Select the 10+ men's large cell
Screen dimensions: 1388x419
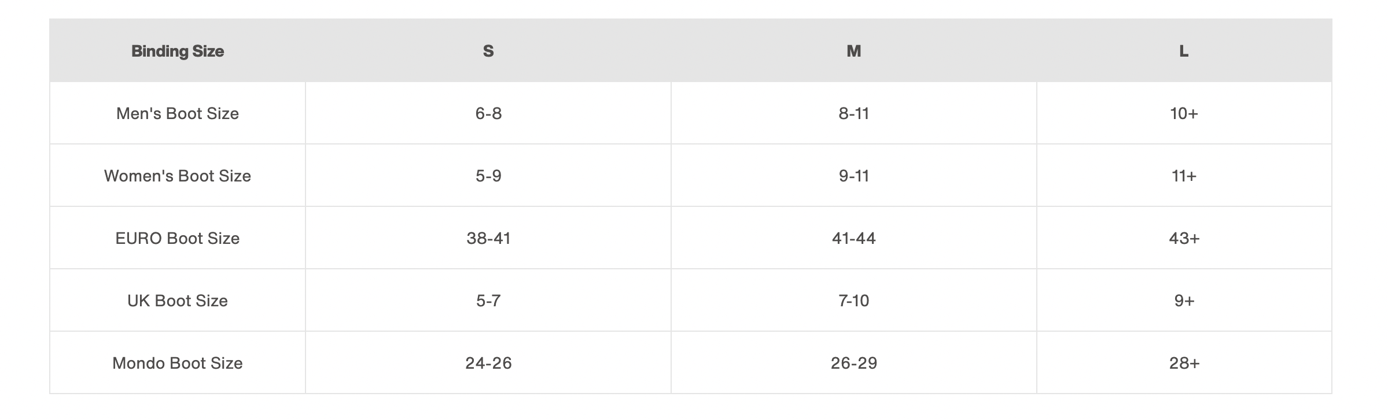1184,113
